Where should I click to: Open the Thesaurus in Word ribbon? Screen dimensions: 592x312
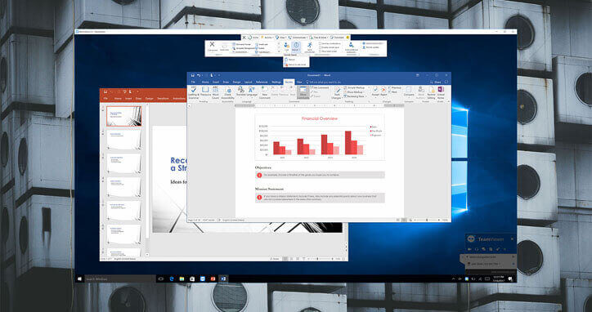pyautogui.click(x=205, y=93)
